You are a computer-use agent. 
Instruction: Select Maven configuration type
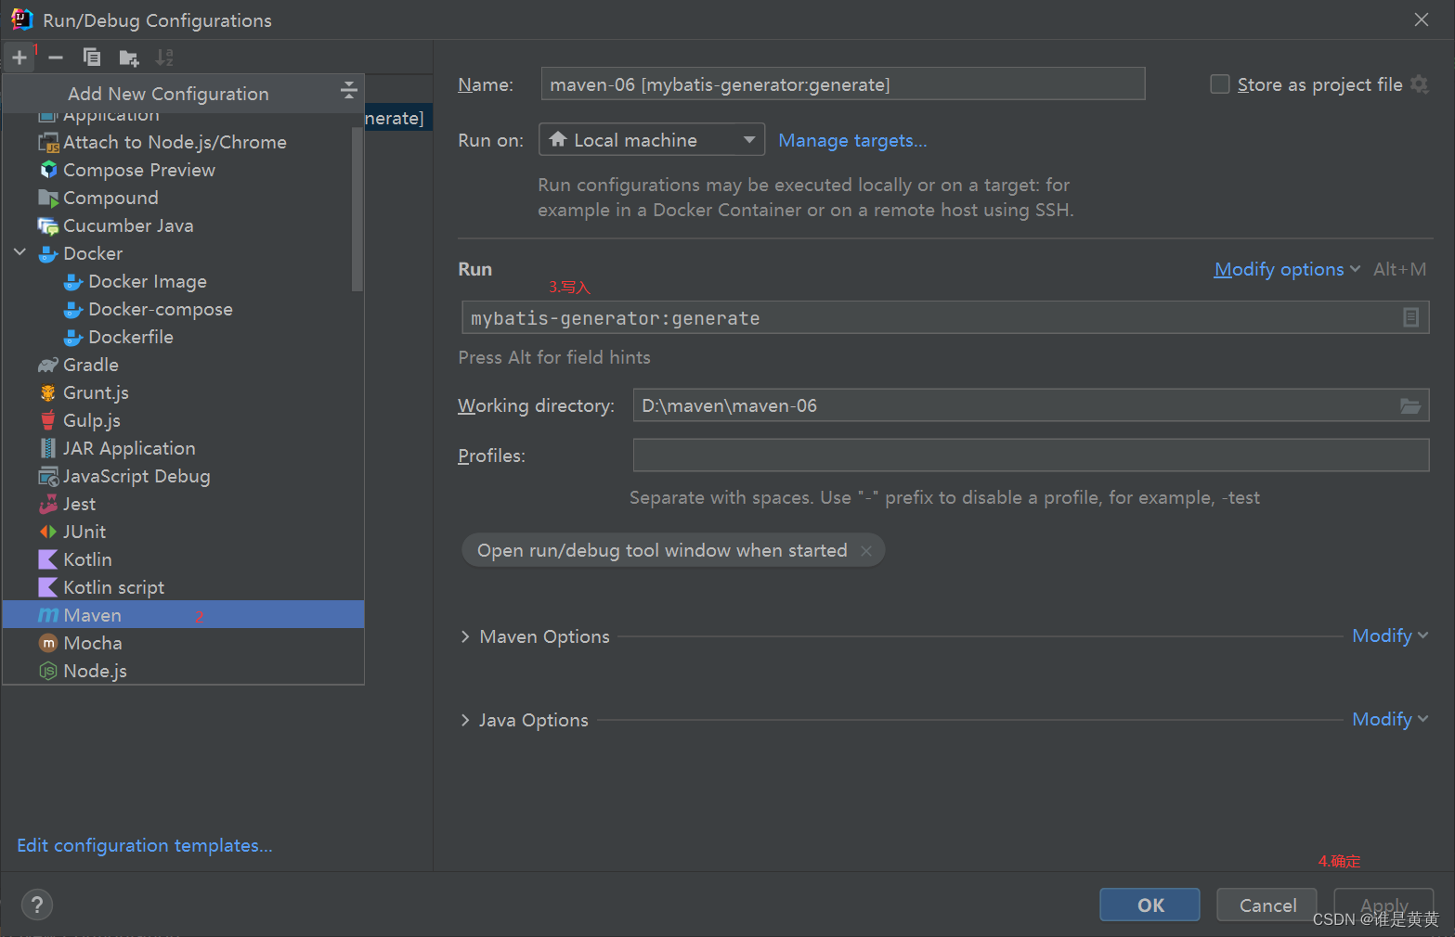click(183, 615)
